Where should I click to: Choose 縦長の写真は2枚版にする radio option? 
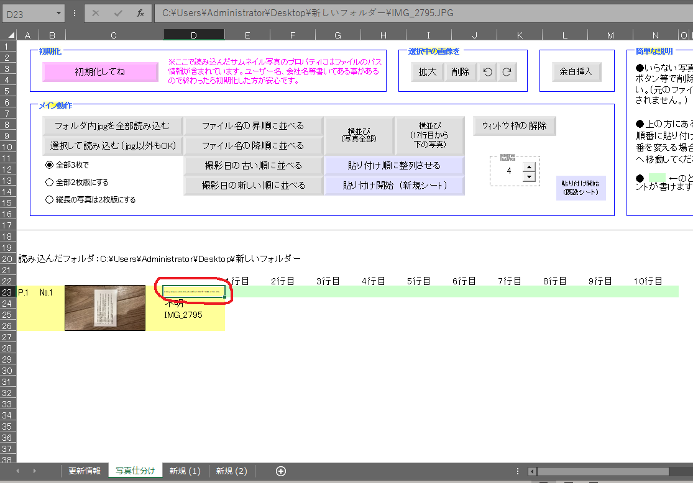pos(49,200)
